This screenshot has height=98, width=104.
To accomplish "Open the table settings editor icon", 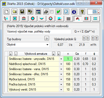I will point(38,12).
